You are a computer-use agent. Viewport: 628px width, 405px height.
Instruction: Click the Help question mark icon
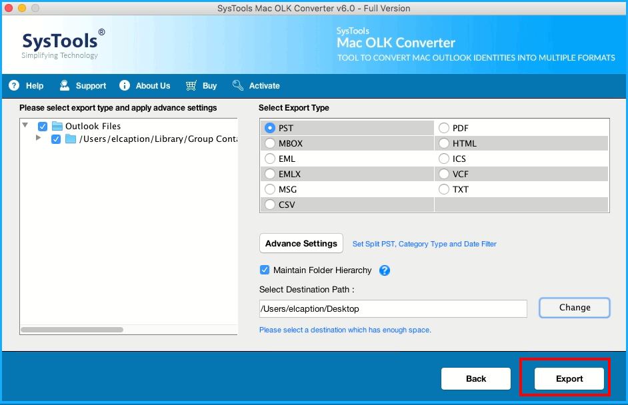[14, 85]
